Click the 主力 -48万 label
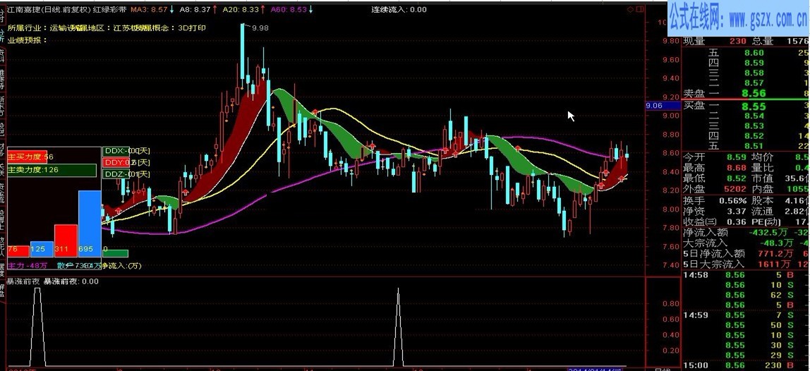810x371 pixels. point(28,266)
